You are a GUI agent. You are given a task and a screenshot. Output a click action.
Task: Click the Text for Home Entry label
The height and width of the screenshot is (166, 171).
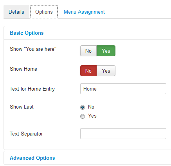tap(32, 89)
